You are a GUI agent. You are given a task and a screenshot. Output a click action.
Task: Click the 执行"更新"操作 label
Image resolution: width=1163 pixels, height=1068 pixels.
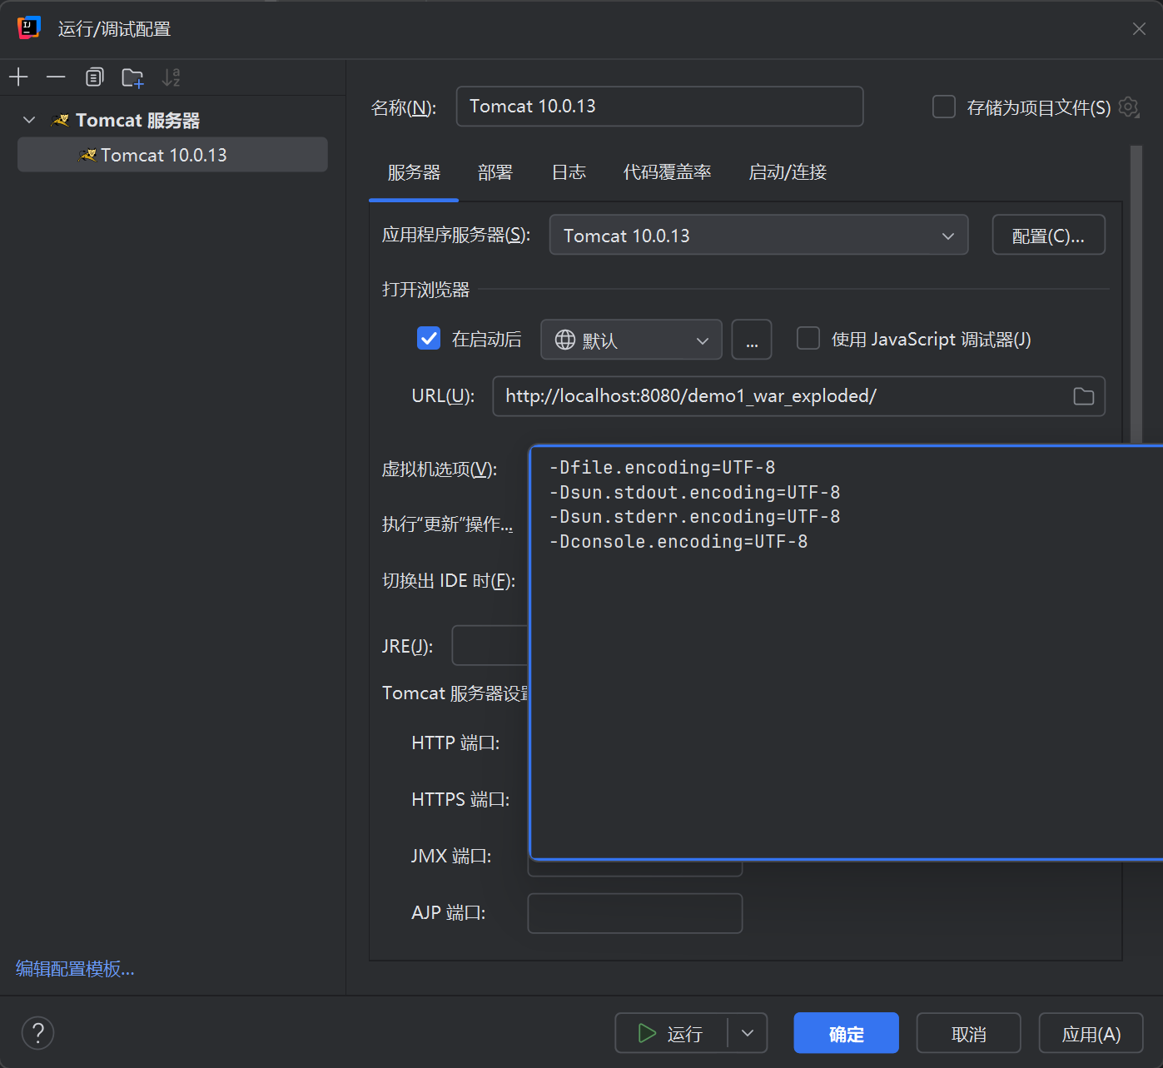pyautogui.click(x=447, y=524)
